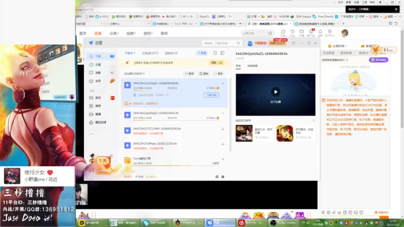404x227 pixels.
Task: Click the site search box in browser page
Action: [x=255, y=33]
